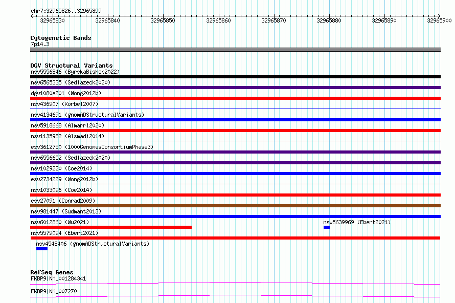Select the 7p14.3 band label

click(x=40, y=44)
